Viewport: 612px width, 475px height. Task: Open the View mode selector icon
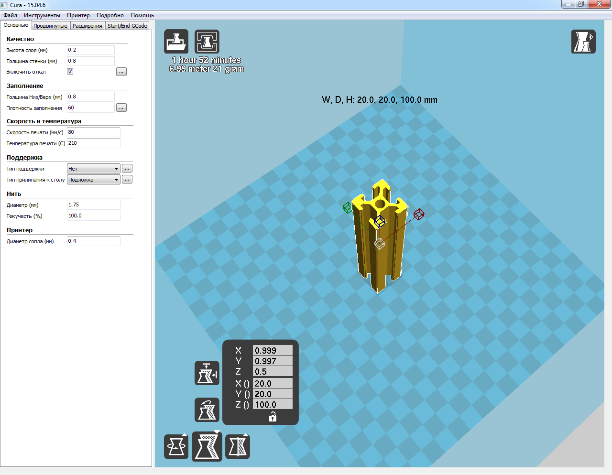[x=583, y=42]
